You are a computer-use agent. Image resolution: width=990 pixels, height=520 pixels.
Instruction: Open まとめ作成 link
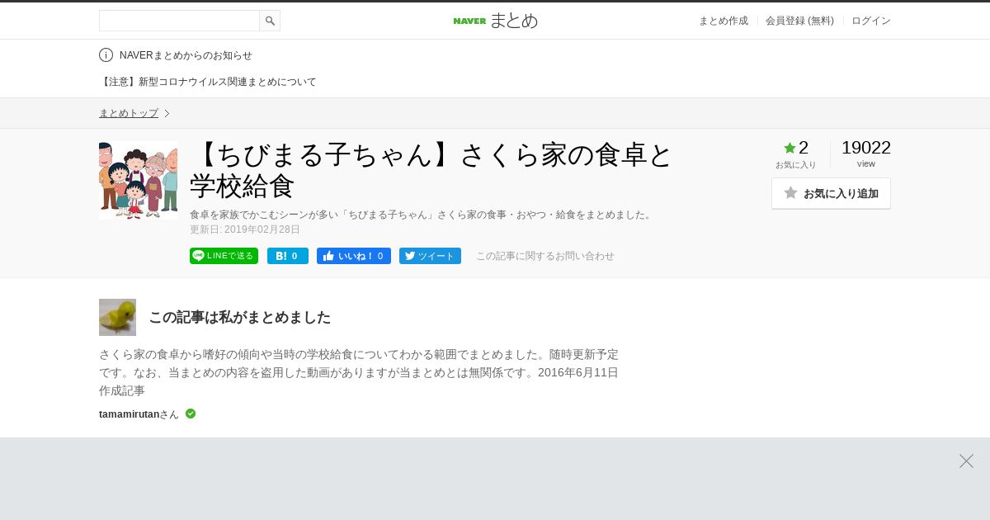(724, 21)
